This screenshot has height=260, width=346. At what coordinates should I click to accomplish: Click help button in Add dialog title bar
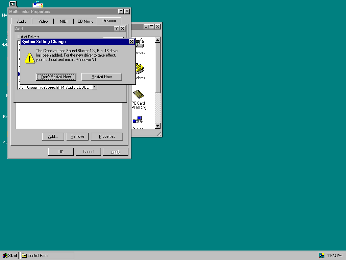point(117,29)
